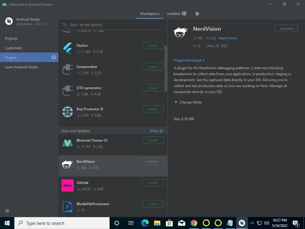Viewport: 305px width, 229px height.
Task: Click the Flutter plugin logo icon
Action: [x=68, y=48]
